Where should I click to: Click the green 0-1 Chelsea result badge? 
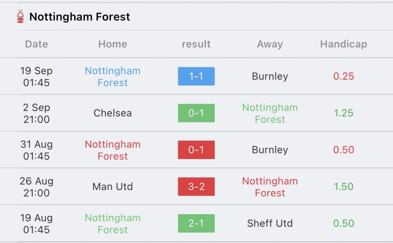click(196, 113)
